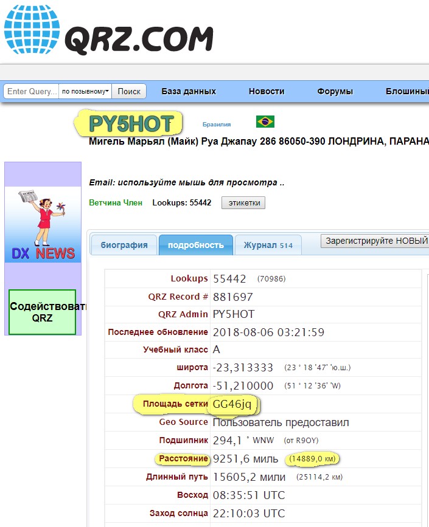Image resolution: width=429 pixels, height=527 pixels.
Task: Click the QRZ.COM globe logo
Action: point(32,30)
